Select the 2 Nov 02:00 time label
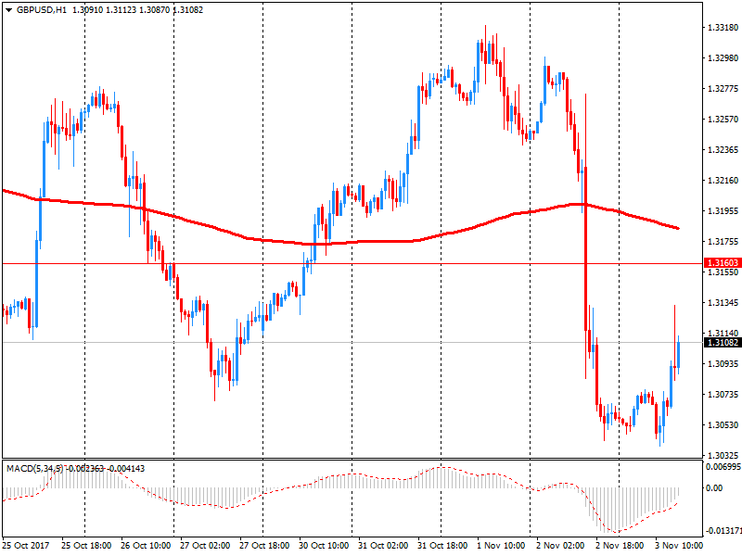742x556 pixels. [561, 546]
